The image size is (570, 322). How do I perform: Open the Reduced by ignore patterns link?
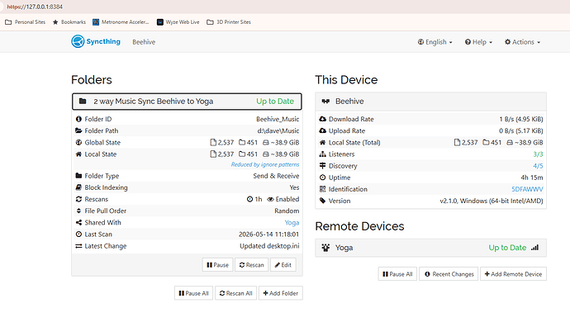pos(265,164)
